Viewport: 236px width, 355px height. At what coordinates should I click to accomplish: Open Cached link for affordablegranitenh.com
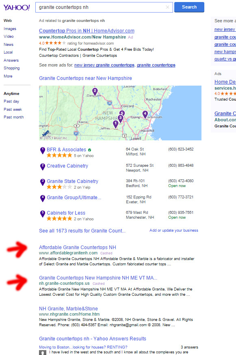click(x=106, y=253)
